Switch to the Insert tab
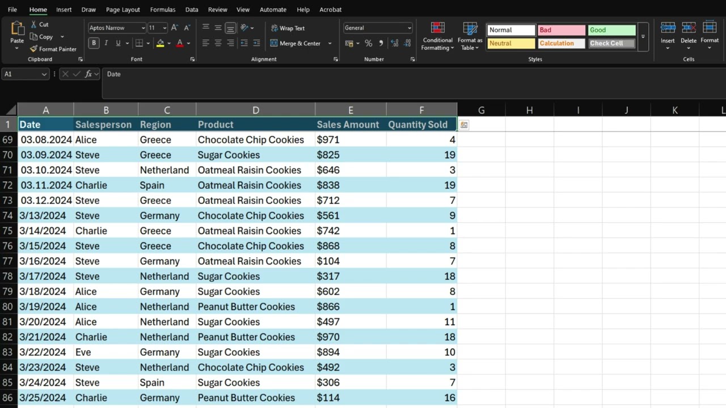The width and height of the screenshot is (726, 408). [64, 10]
